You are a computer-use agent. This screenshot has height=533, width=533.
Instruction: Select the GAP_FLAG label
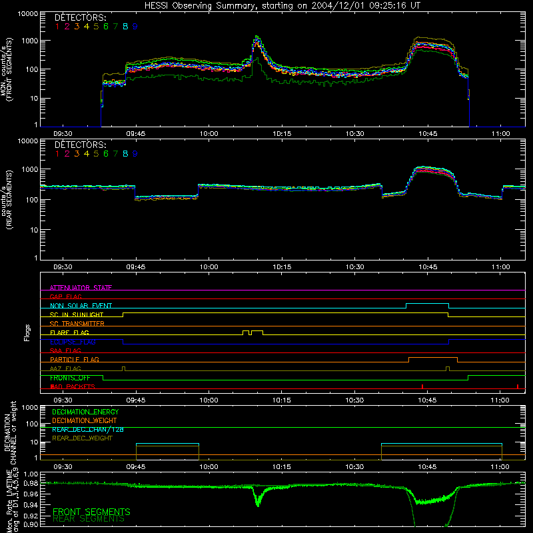tap(65, 296)
